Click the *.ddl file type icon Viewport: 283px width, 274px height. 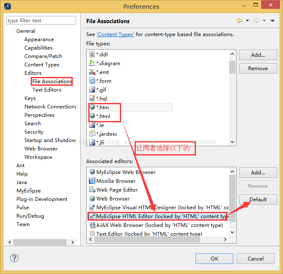[92, 54]
